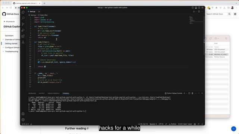Click errors and warnings count in status bar
Screen dimensions: 239x134
[25, 124]
